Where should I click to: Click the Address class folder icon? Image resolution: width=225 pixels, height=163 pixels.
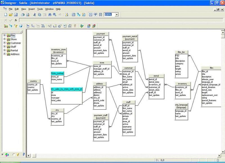(x=8, y=54)
